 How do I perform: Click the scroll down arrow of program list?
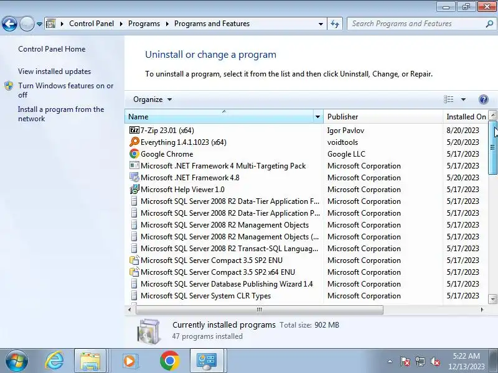click(492, 299)
